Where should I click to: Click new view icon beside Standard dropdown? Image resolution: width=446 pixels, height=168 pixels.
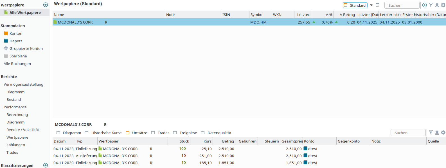point(377,5)
